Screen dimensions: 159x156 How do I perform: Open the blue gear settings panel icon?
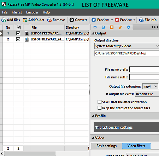[129, 27]
